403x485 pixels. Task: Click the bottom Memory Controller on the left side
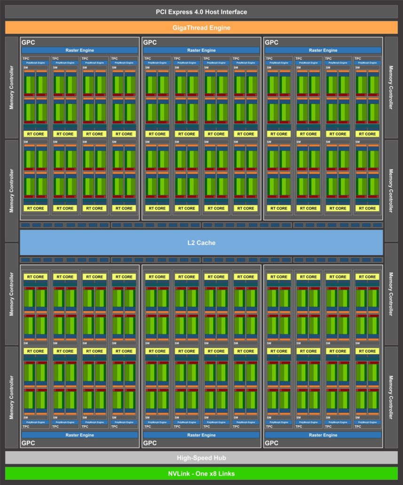pos(12,397)
